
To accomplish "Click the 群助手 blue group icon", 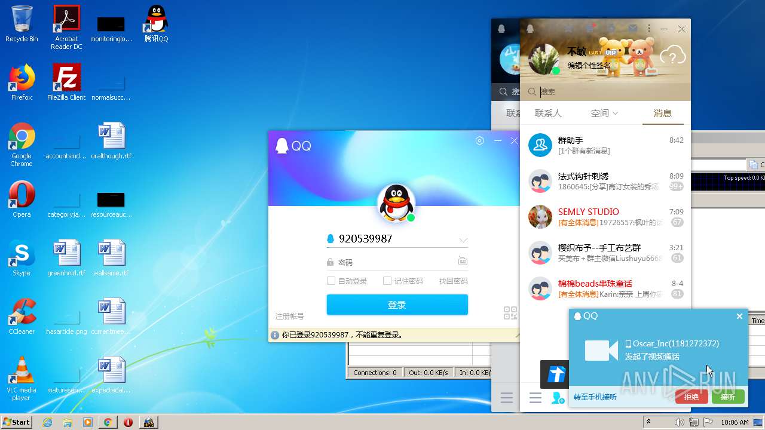I will coord(540,145).
